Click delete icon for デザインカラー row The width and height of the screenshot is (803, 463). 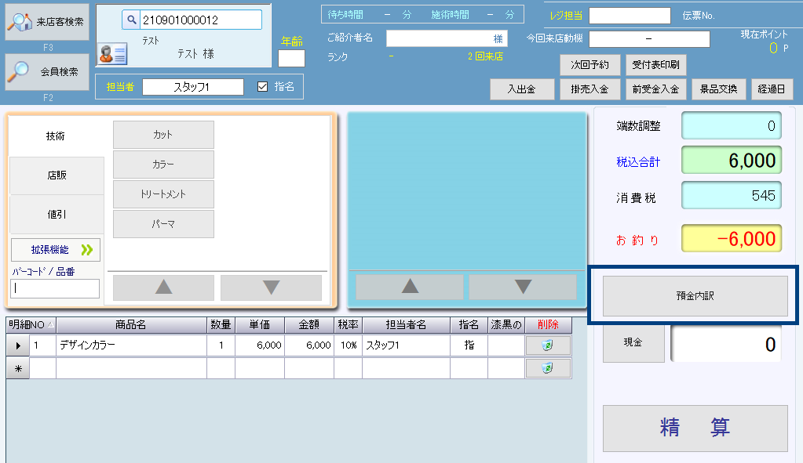[548, 345]
